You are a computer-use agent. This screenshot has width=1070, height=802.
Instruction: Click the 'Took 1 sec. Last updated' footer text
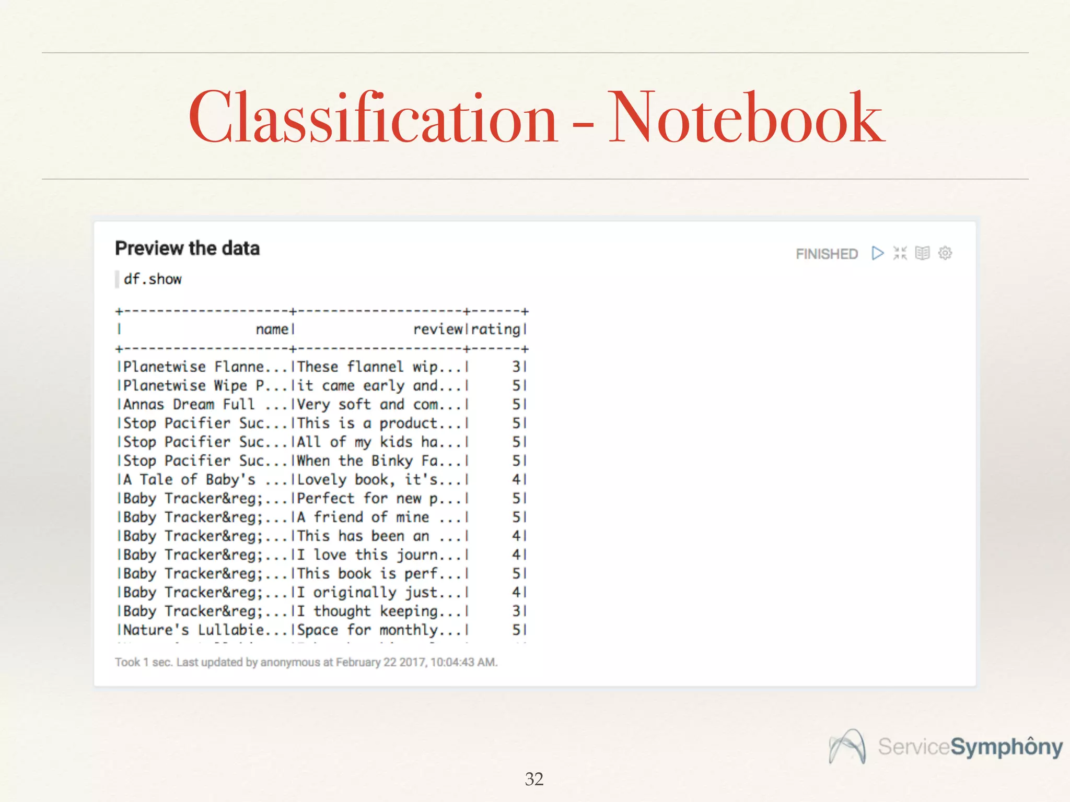click(x=306, y=662)
